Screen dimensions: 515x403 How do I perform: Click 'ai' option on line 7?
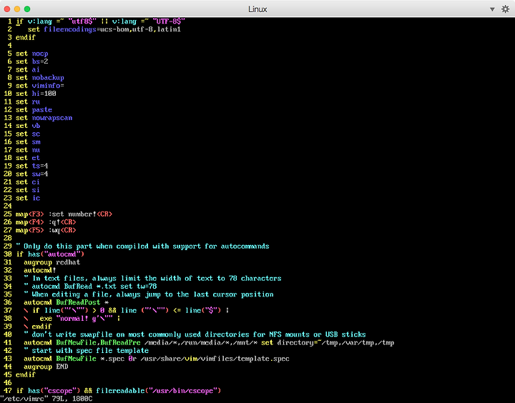pyautogui.click(x=36, y=69)
